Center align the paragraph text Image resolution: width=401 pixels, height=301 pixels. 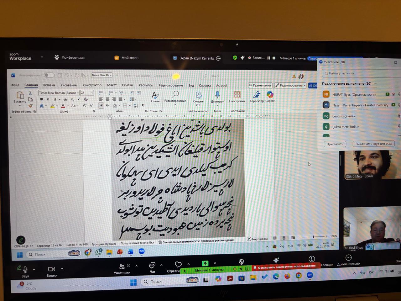tap(107, 99)
